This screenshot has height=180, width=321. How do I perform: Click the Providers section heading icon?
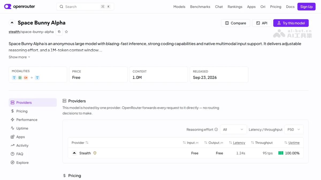click(64, 101)
